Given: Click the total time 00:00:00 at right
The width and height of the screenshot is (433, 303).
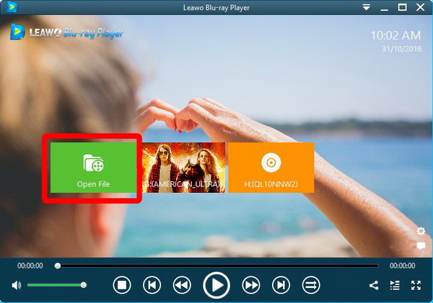Looking at the screenshot, I should tap(403, 266).
